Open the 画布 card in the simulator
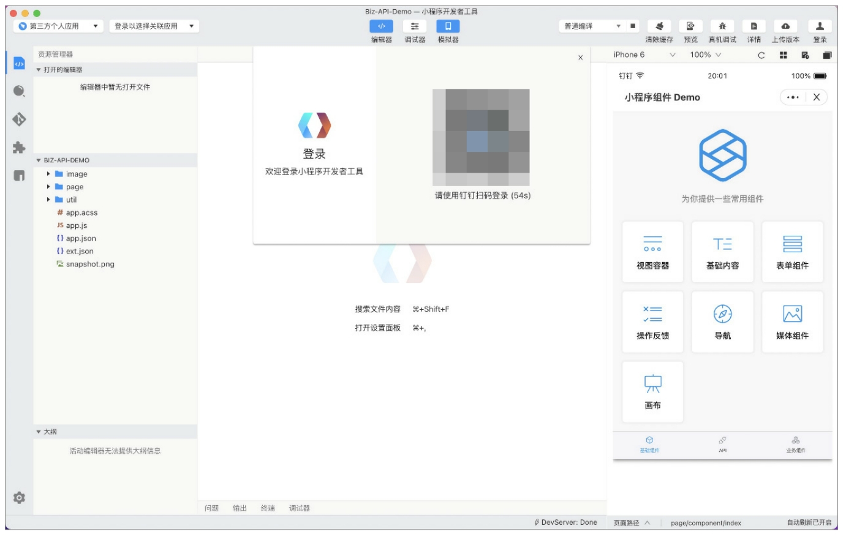Screen dimensions: 846x537 652,392
